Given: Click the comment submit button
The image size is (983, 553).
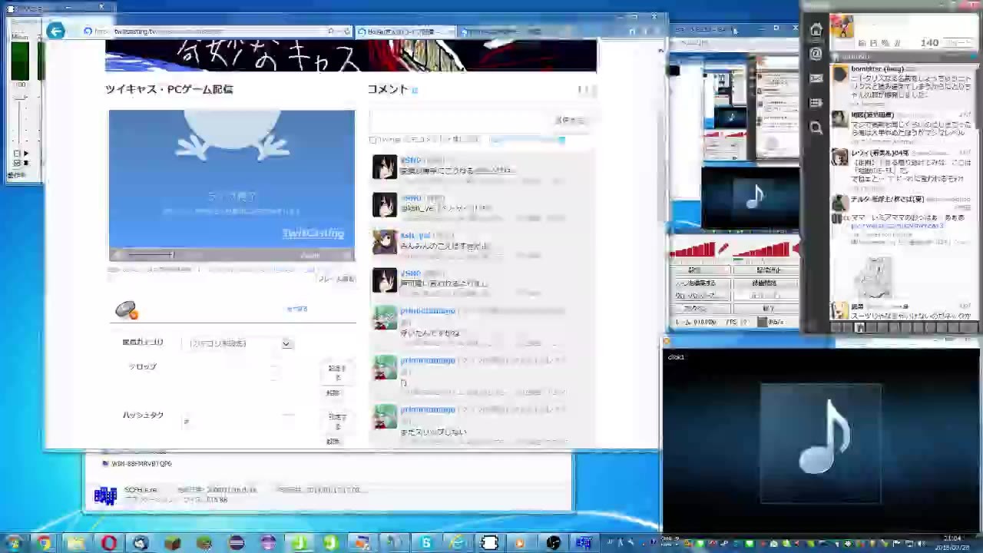Looking at the screenshot, I should point(570,121).
